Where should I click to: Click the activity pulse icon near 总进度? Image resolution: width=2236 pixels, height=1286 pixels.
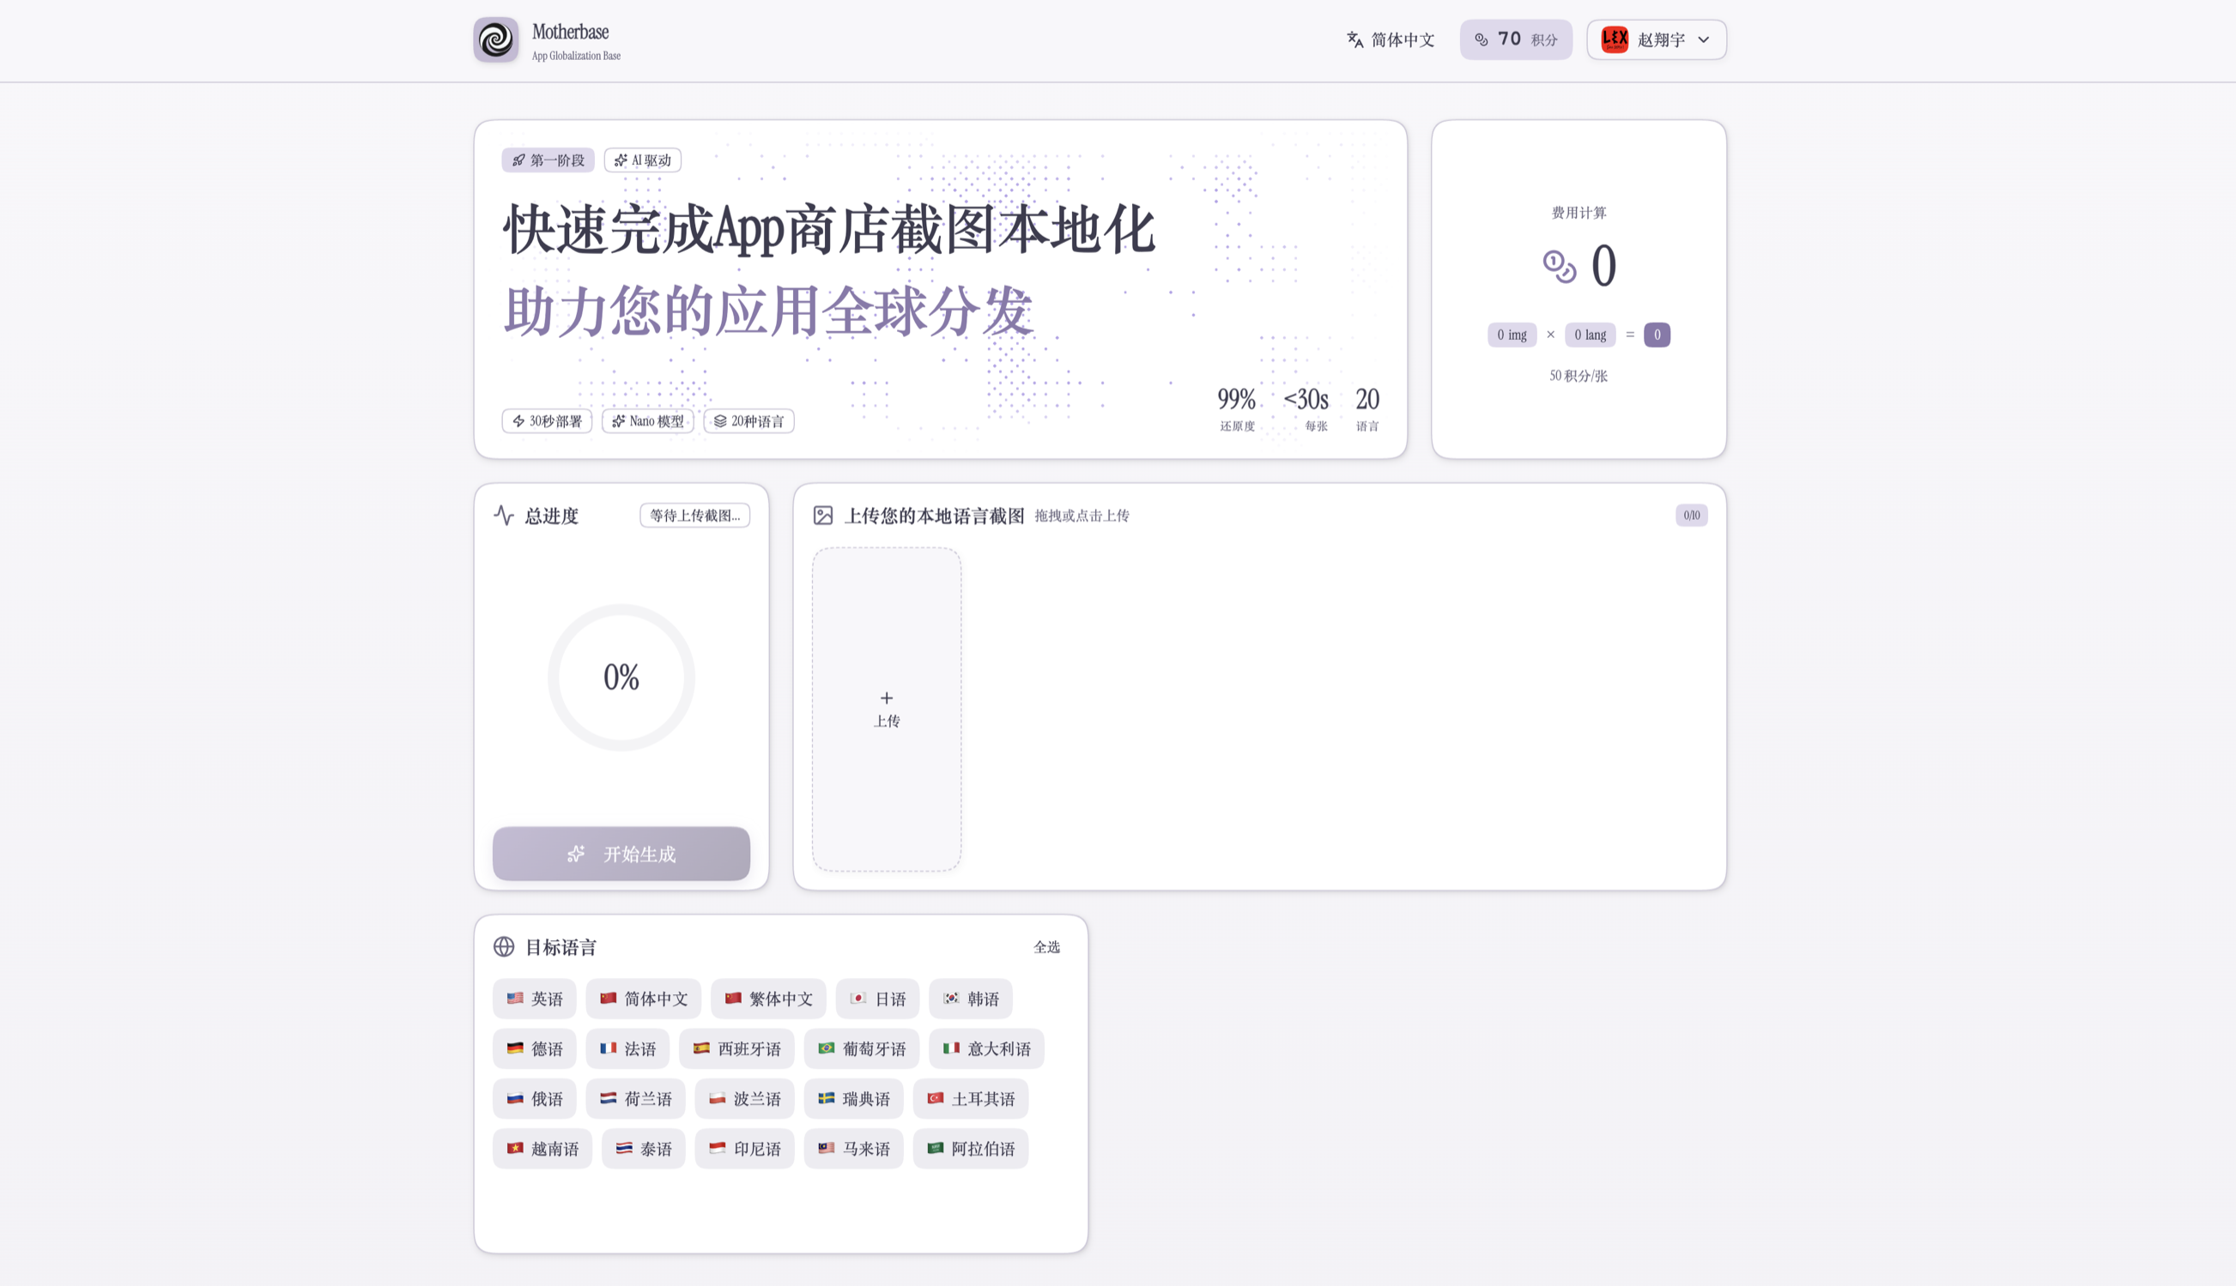pyautogui.click(x=504, y=516)
